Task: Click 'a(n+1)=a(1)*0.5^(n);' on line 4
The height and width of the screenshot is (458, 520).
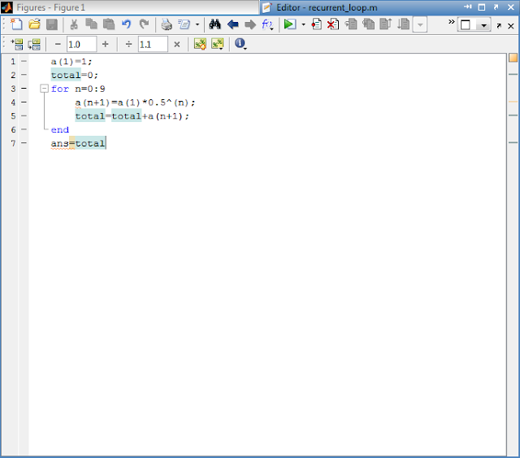Action: pos(135,103)
